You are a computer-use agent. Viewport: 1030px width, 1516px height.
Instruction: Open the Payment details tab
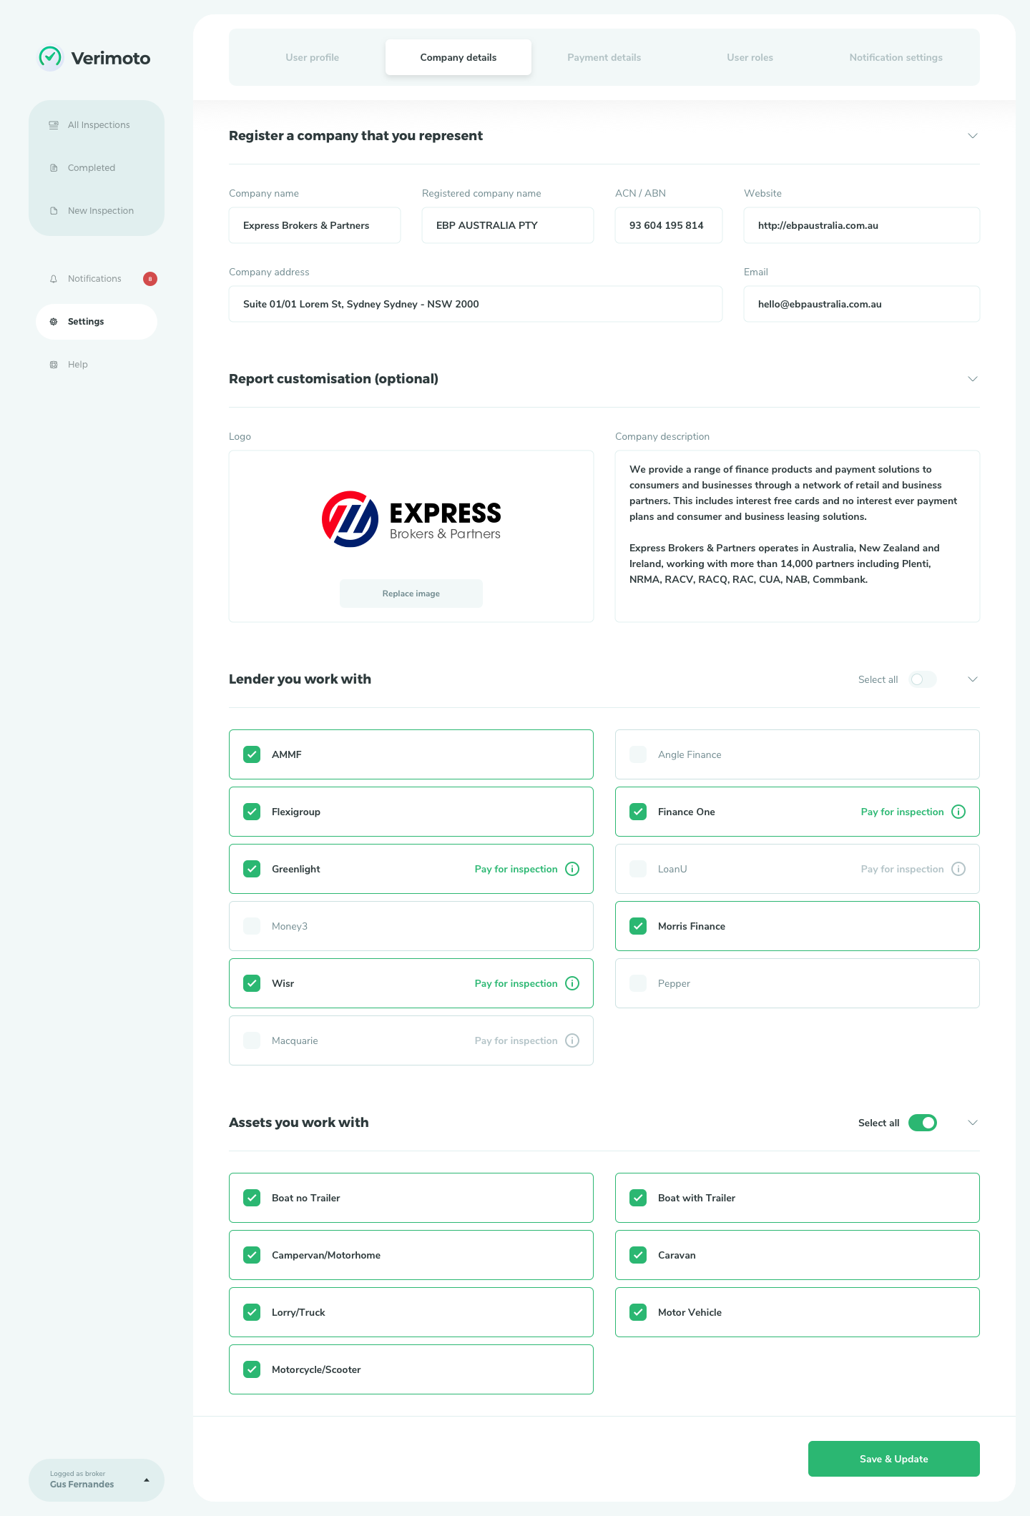pyautogui.click(x=604, y=57)
